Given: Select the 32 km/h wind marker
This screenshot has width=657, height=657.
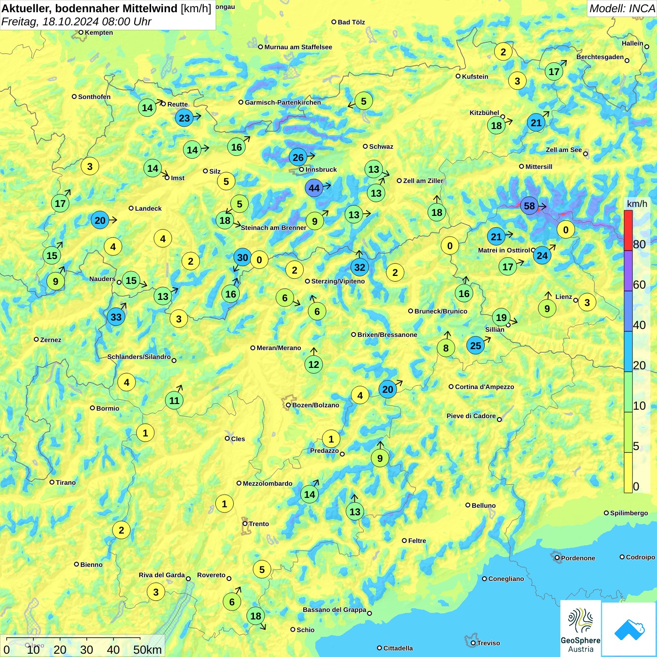Looking at the screenshot, I should [x=359, y=267].
